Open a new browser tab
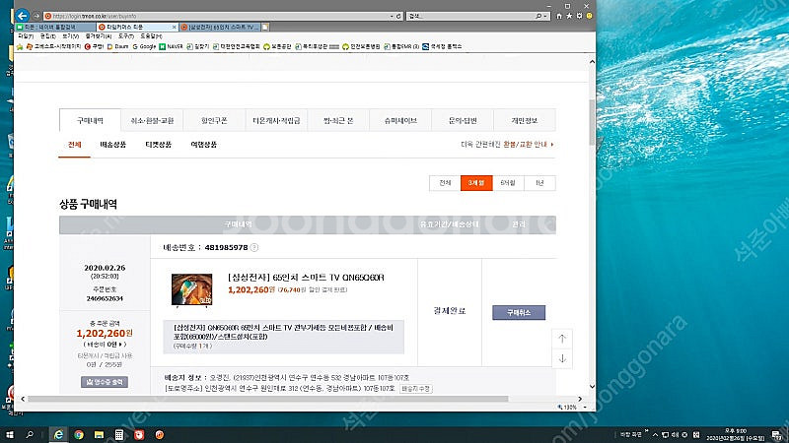This screenshot has width=789, height=443. [x=265, y=27]
